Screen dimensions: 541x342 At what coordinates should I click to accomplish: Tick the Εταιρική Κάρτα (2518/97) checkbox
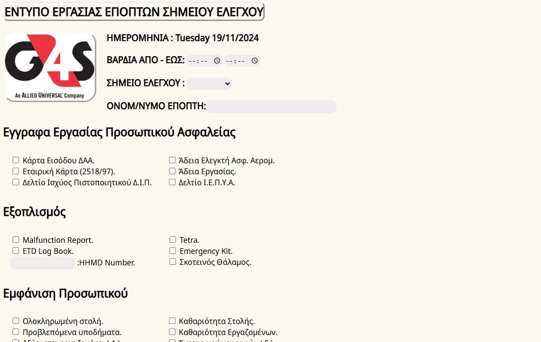tap(16, 171)
